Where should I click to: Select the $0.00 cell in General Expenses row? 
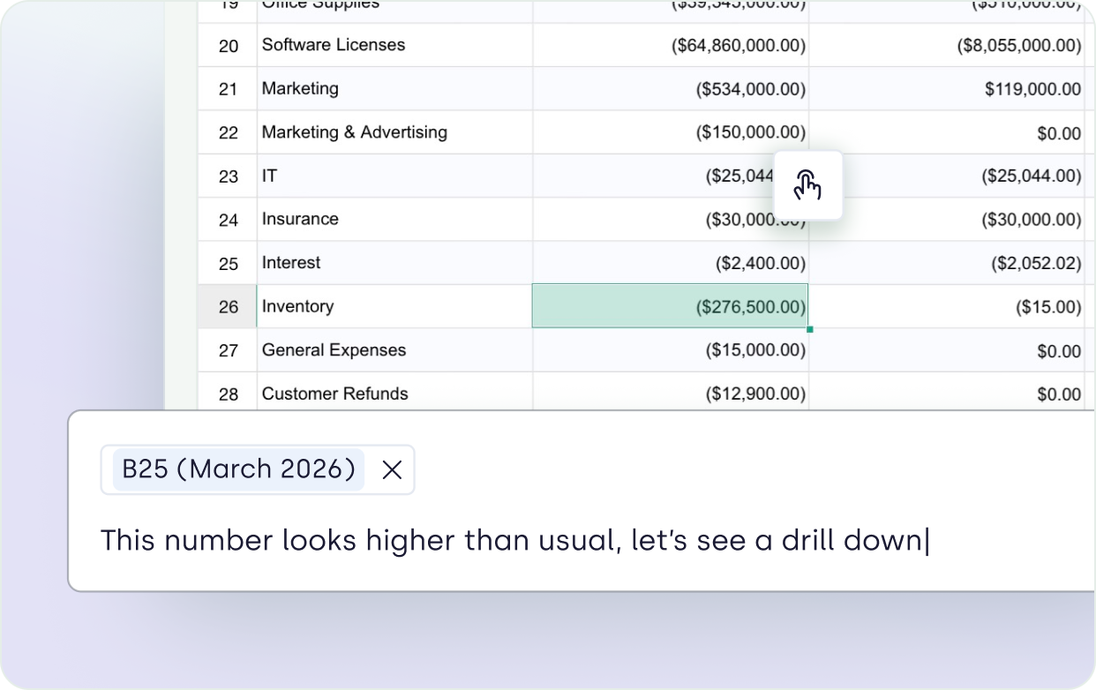[947, 350]
